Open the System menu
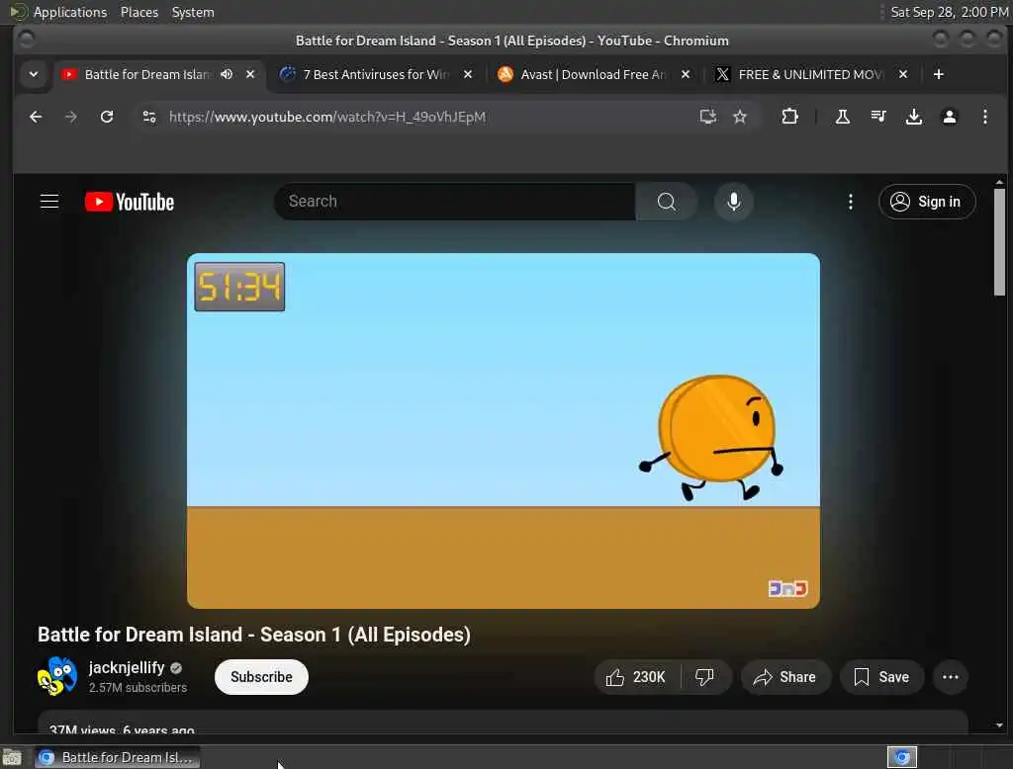This screenshot has width=1013, height=769. tap(193, 12)
